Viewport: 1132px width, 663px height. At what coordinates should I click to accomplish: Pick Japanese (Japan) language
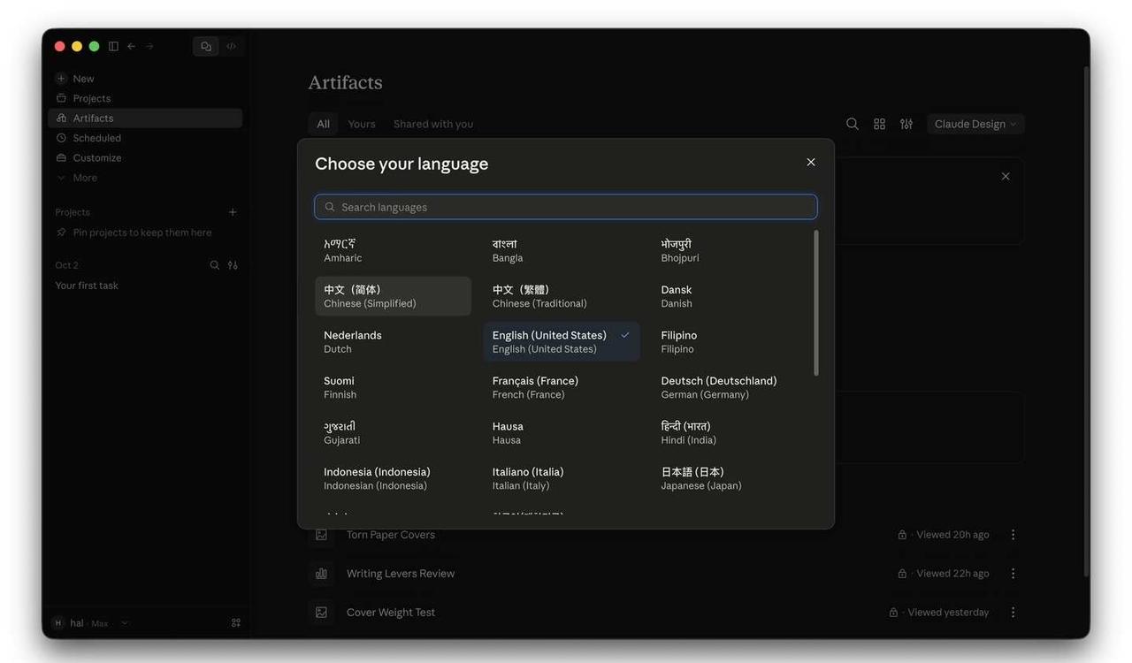[730, 478]
